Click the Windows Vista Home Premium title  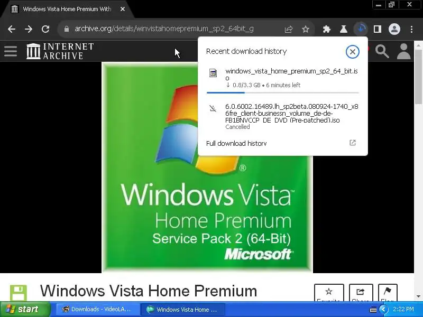[149, 291]
